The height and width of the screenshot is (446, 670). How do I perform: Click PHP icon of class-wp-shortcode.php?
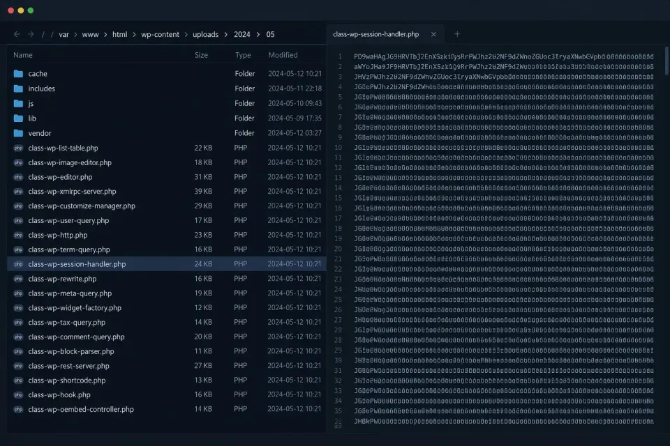(18, 380)
